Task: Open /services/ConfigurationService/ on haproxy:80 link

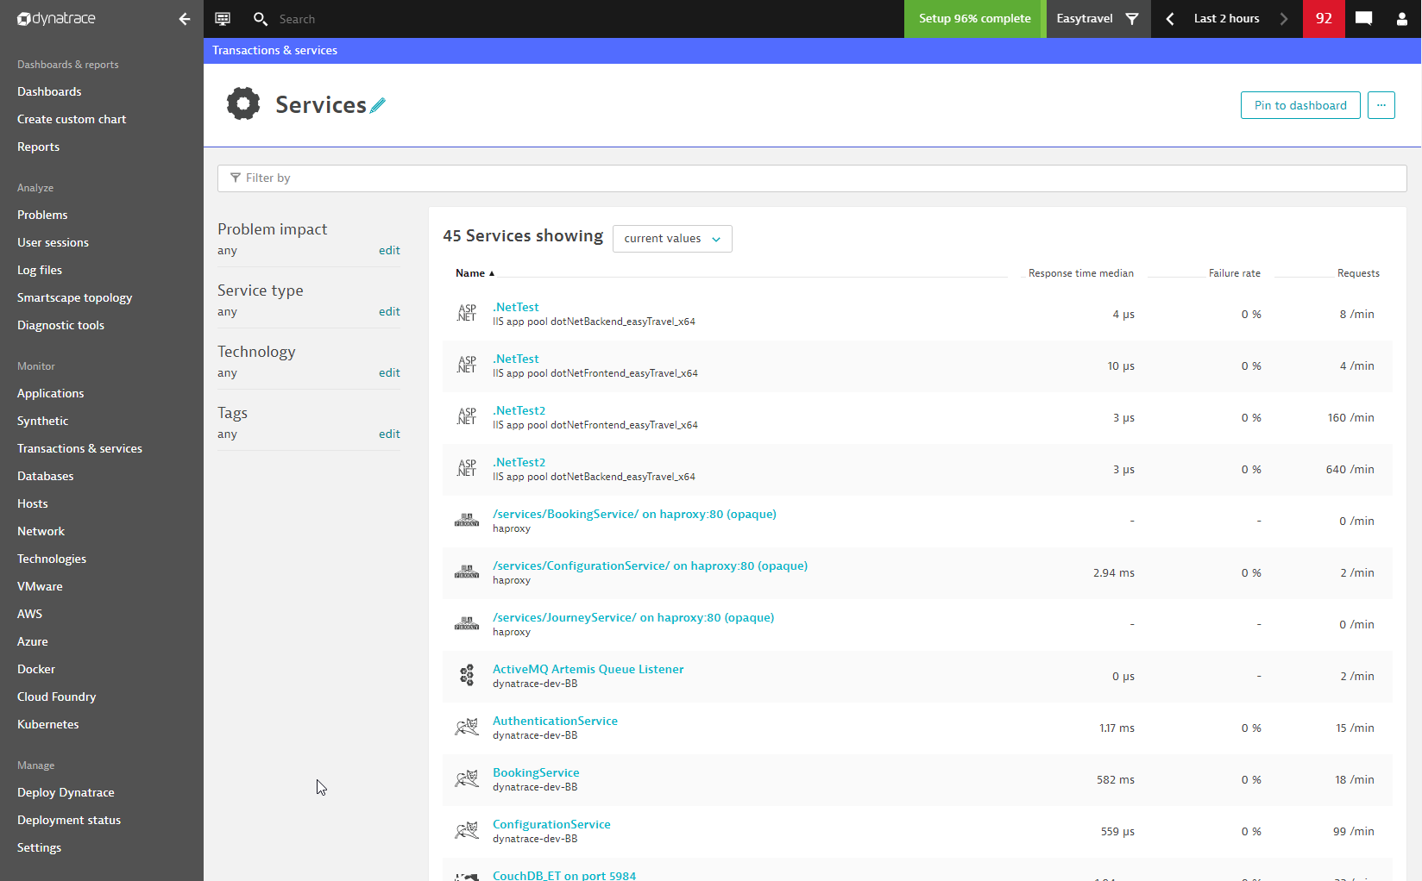Action: coord(650,565)
